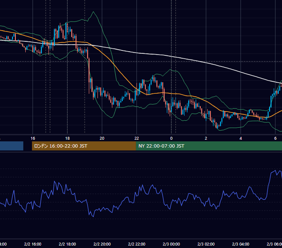Click the 0 hour label on the price chart axis
The width and height of the screenshot is (282, 248).
[171, 138]
